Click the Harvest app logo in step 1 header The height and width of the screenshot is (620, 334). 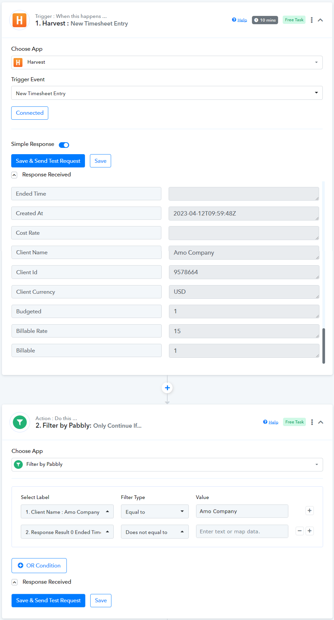tap(20, 20)
